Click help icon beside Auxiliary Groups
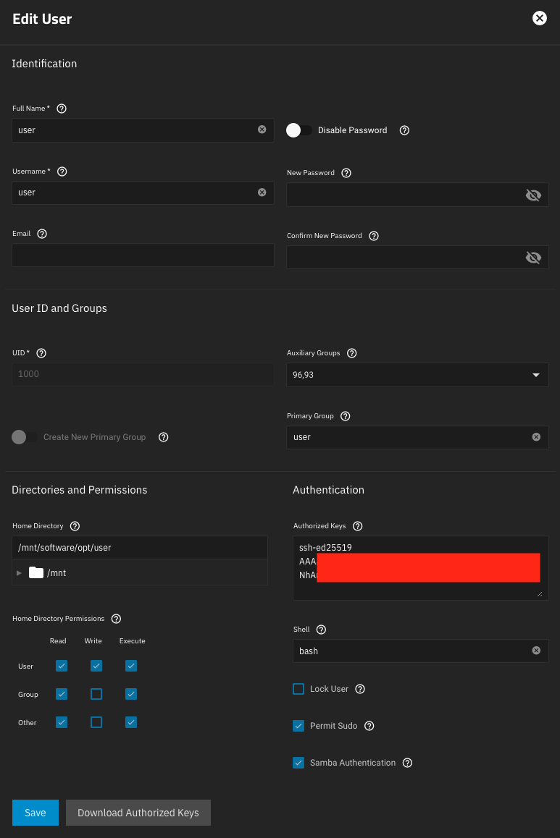560x838 pixels. tap(352, 353)
